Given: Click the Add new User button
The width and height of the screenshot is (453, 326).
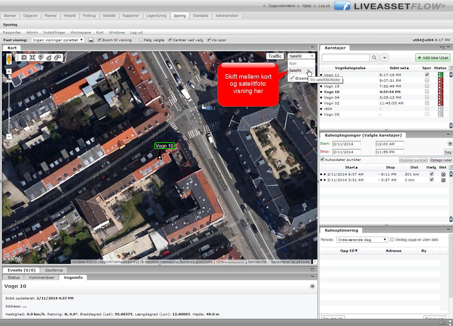Looking at the screenshot, I should click(433, 57).
